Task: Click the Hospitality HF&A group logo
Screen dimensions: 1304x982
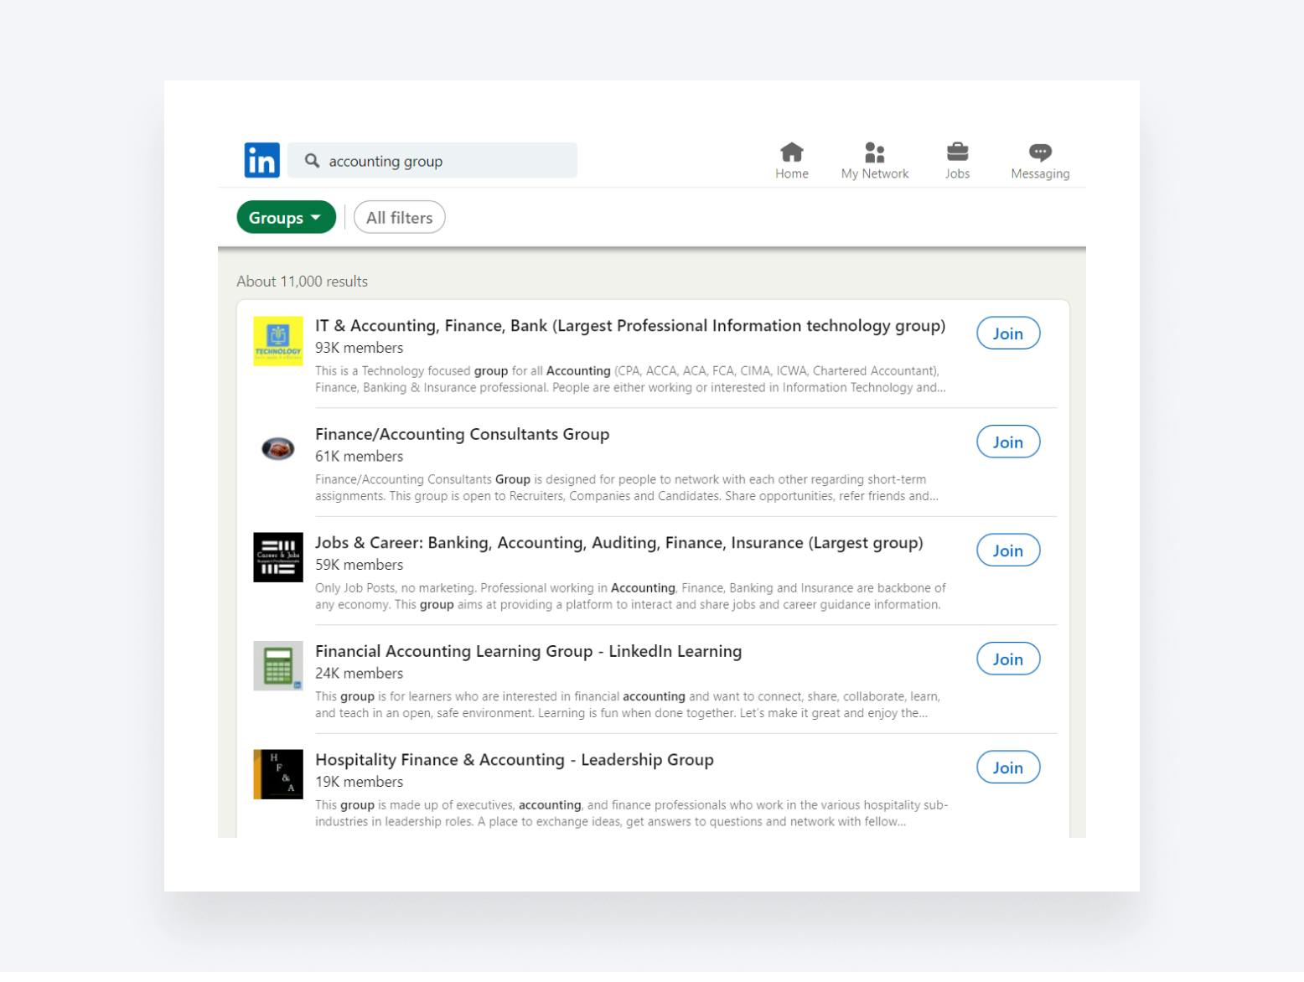Action: [x=278, y=774]
